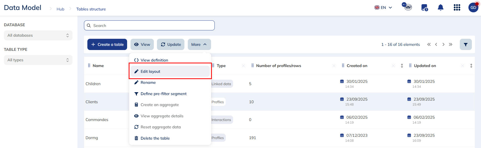
Task: Go to the next page of results
Action: tap(443, 45)
